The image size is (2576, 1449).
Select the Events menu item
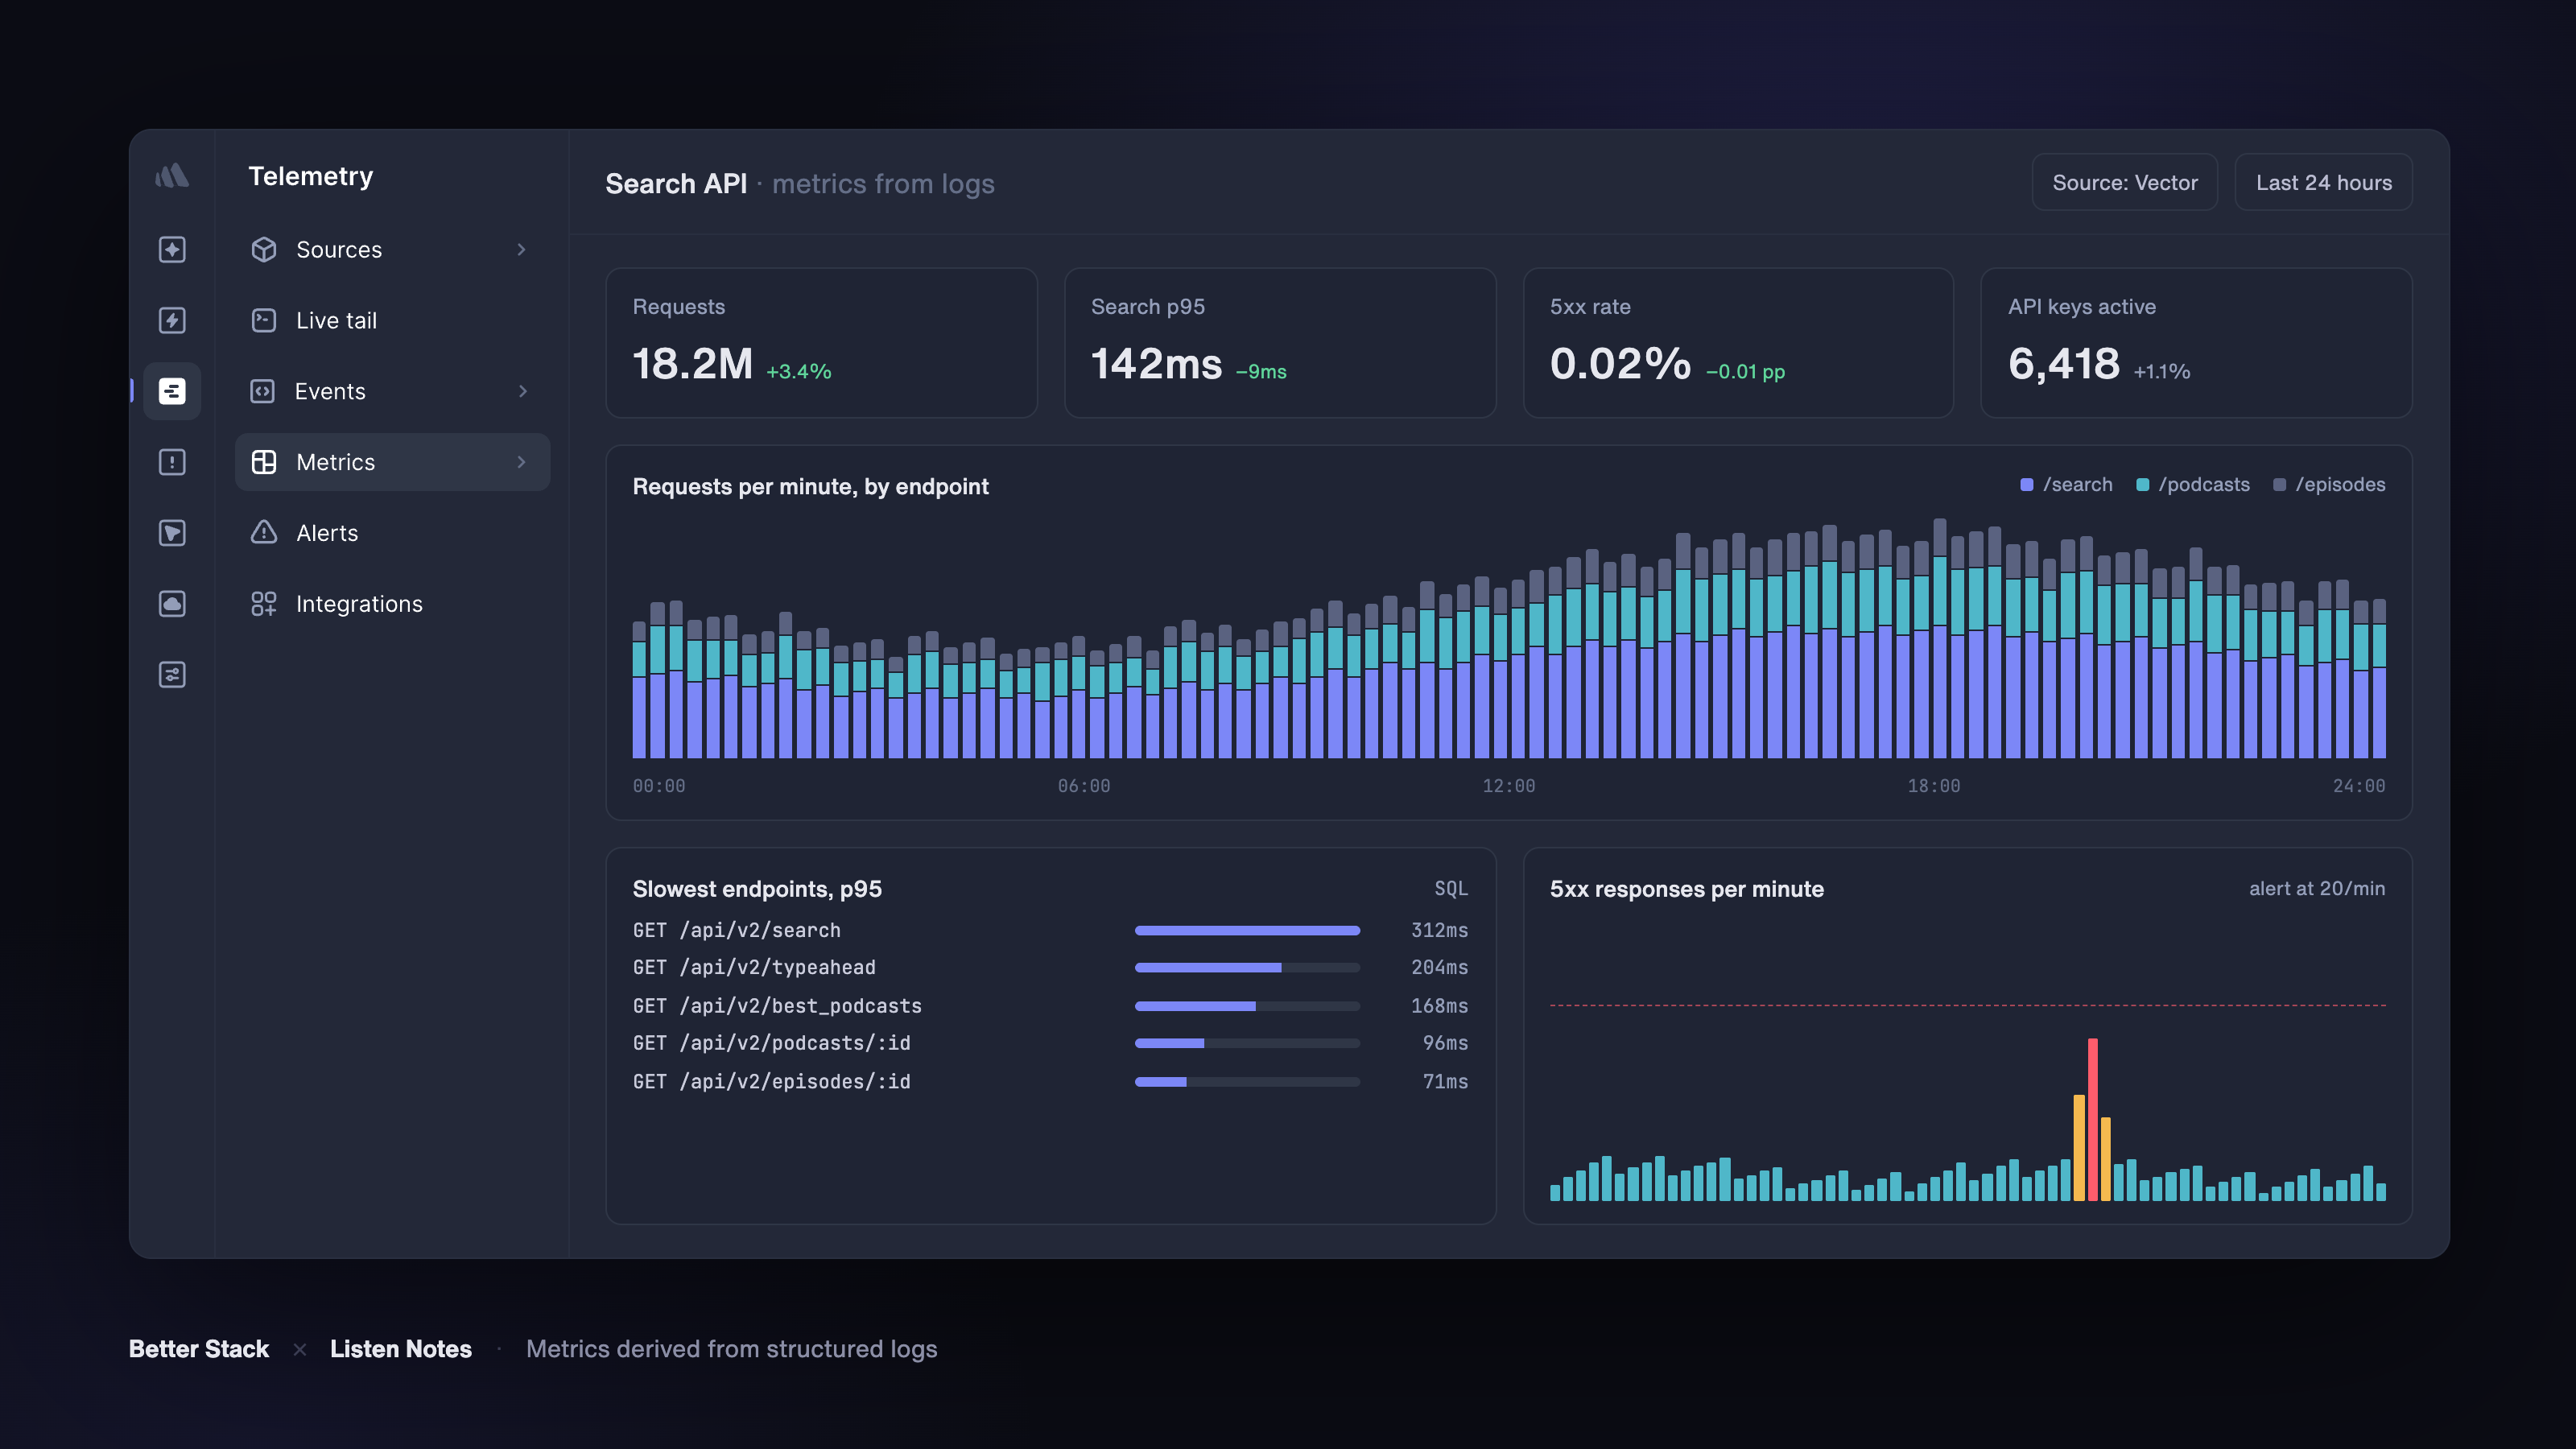pyautogui.click(x=392, y=391)
